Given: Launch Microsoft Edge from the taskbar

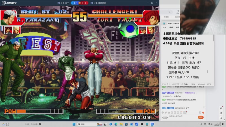Looking at the screenshot, I should tap(116, 124).
